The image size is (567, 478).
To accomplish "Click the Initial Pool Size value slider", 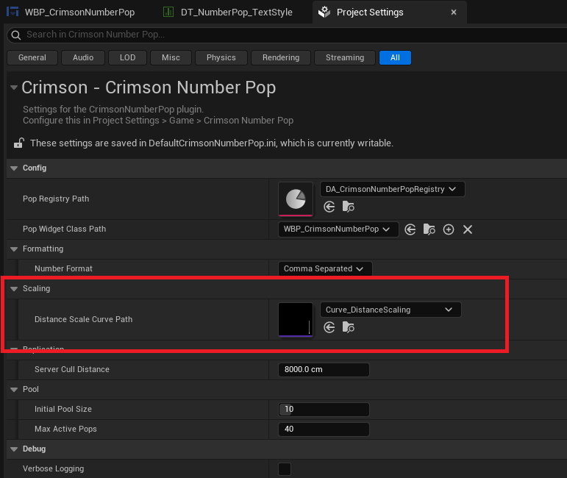I will (x=324, y=410).
